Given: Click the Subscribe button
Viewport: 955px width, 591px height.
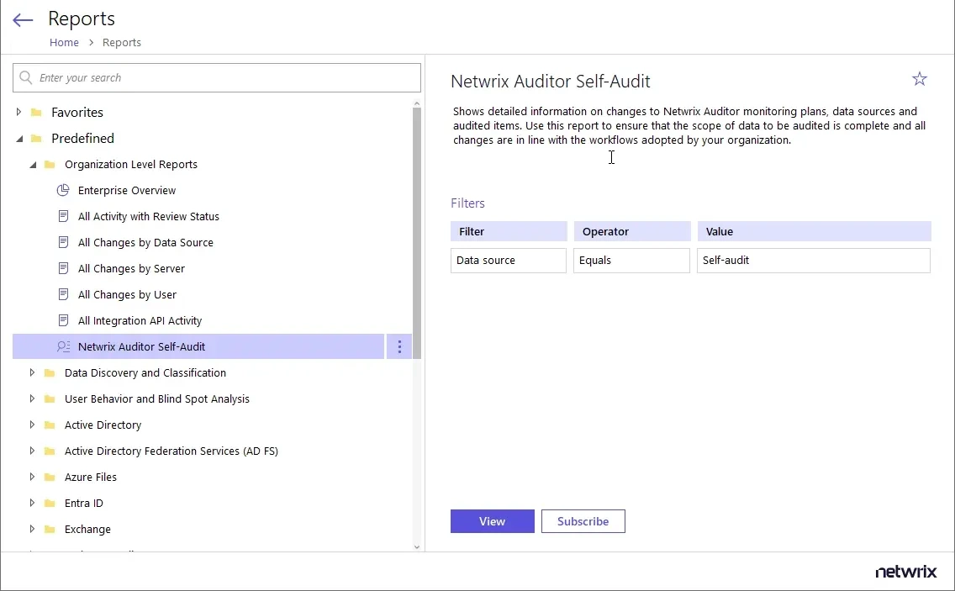Looking at the screenshot, I should (583, 521).
